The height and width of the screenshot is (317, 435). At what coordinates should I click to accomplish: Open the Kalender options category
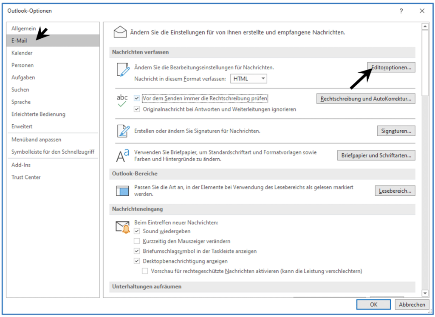coord(22,53)
